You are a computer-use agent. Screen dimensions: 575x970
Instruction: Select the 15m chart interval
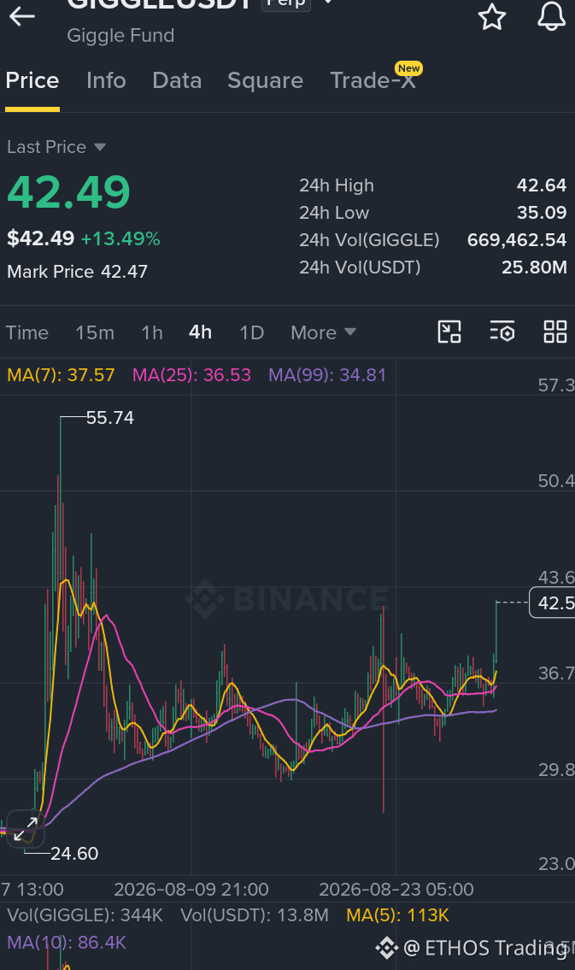95,332
